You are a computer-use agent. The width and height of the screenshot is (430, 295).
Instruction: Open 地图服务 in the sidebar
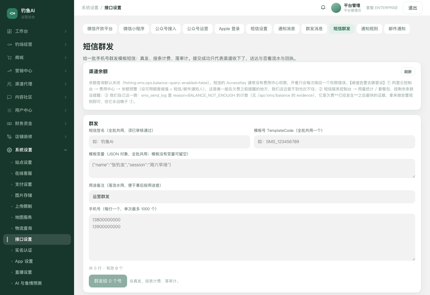[37, 217]
